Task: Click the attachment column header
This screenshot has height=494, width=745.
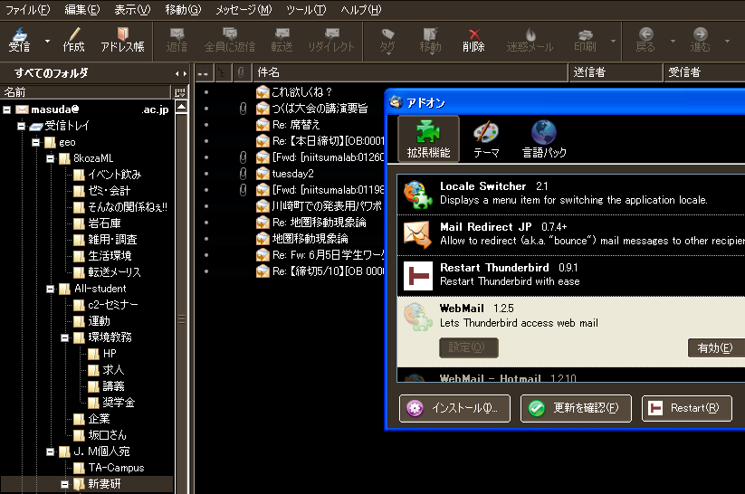Action: [242, 72]
